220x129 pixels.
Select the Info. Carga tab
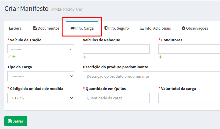(82, 28)
